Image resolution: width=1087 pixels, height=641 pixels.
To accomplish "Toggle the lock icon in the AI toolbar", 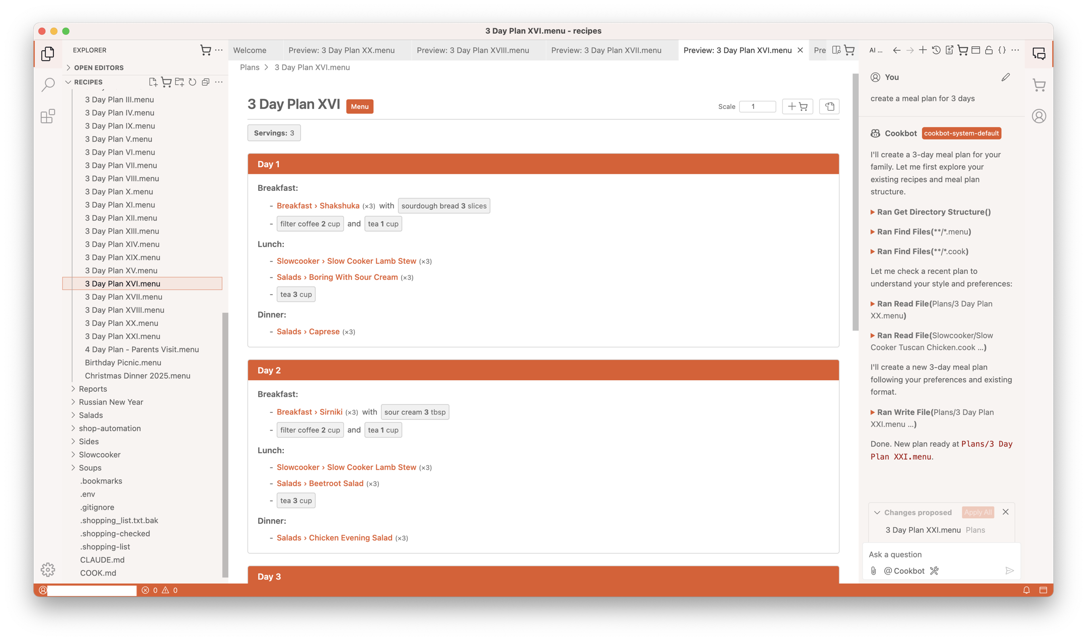I will pyautogui.click(x=988, y=50).
